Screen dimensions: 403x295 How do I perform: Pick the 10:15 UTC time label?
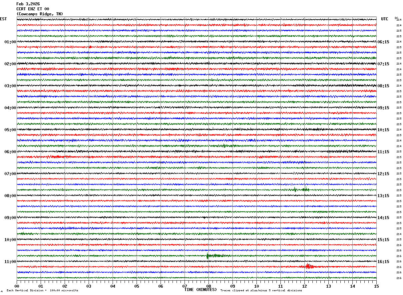[x=383, y=130]
